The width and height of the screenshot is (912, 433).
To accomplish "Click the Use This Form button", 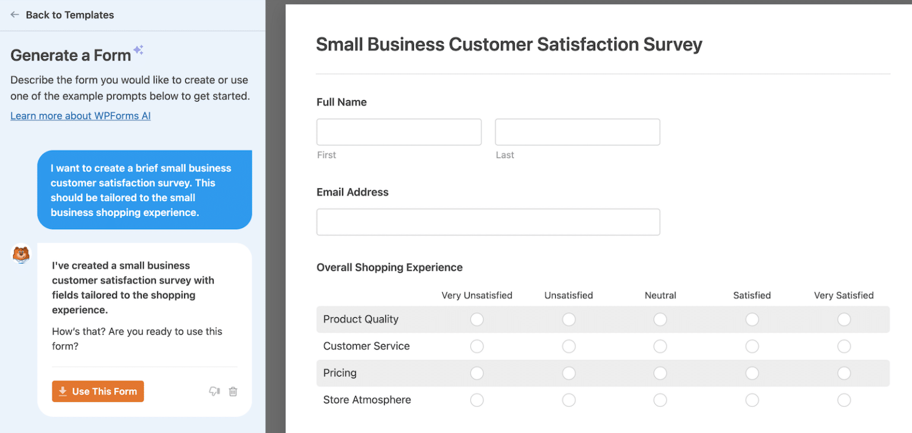I will [x=98, y=391].
